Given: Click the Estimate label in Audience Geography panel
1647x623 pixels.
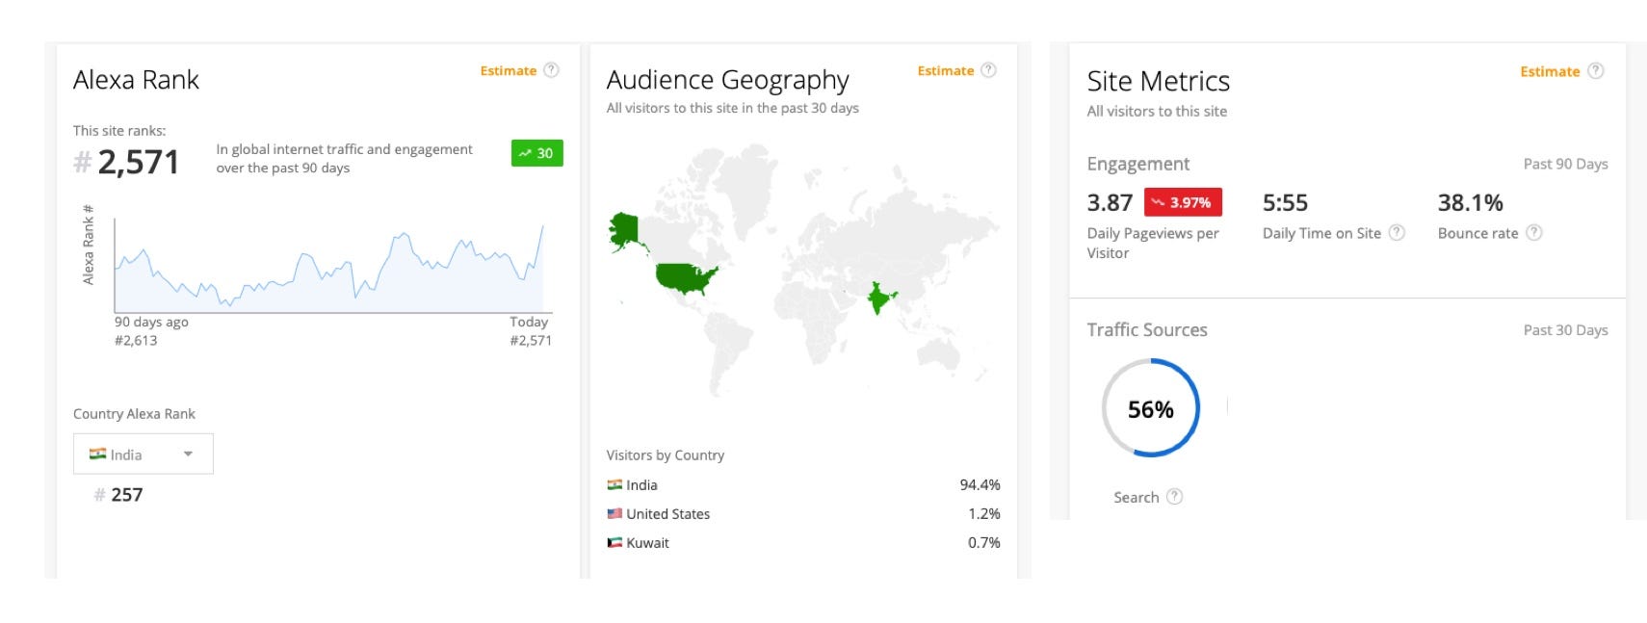Looking at the screenshot, I should point(945,70).
